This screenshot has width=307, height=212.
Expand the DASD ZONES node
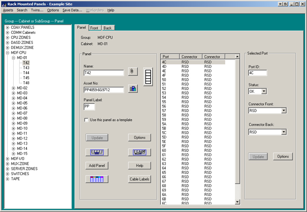(7, 43)
